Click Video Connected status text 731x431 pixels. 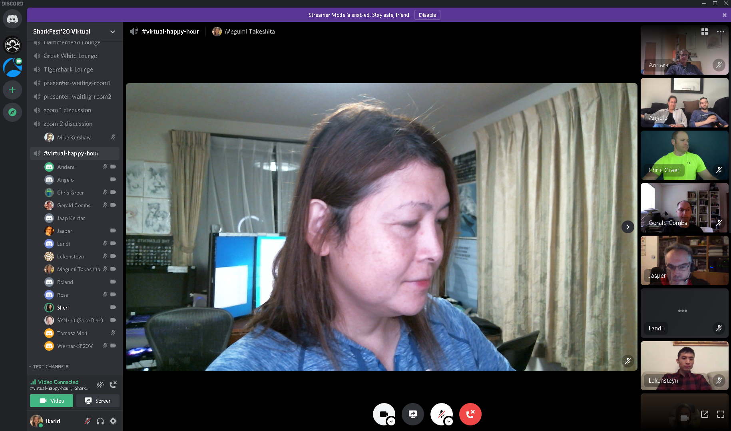[x=58, y=382]
